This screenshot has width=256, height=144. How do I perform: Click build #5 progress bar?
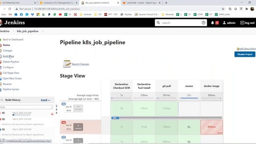click(21, 115)
